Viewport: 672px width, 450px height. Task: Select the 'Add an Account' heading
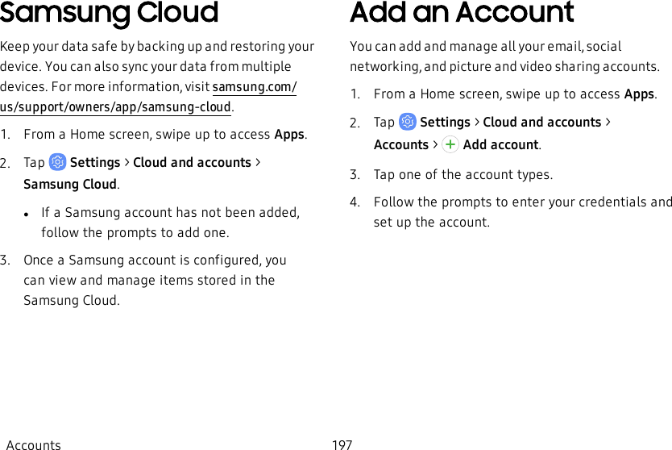pyautogui.click(x=462, y=12)
